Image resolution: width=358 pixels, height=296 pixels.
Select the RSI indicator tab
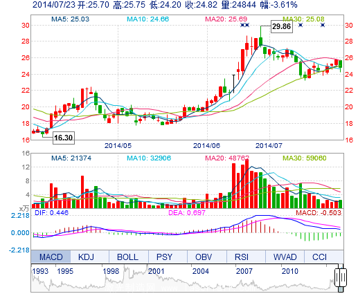pyautogui.click(x=242, y=257)
